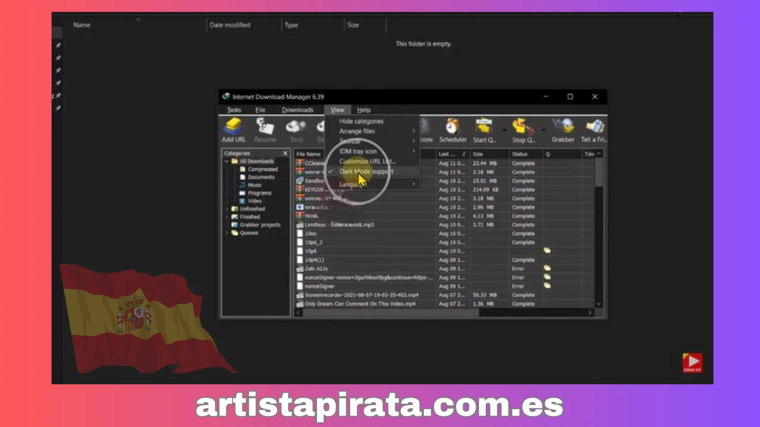
Task: Sort by the Last Try date column
Action: coord(453,154)
